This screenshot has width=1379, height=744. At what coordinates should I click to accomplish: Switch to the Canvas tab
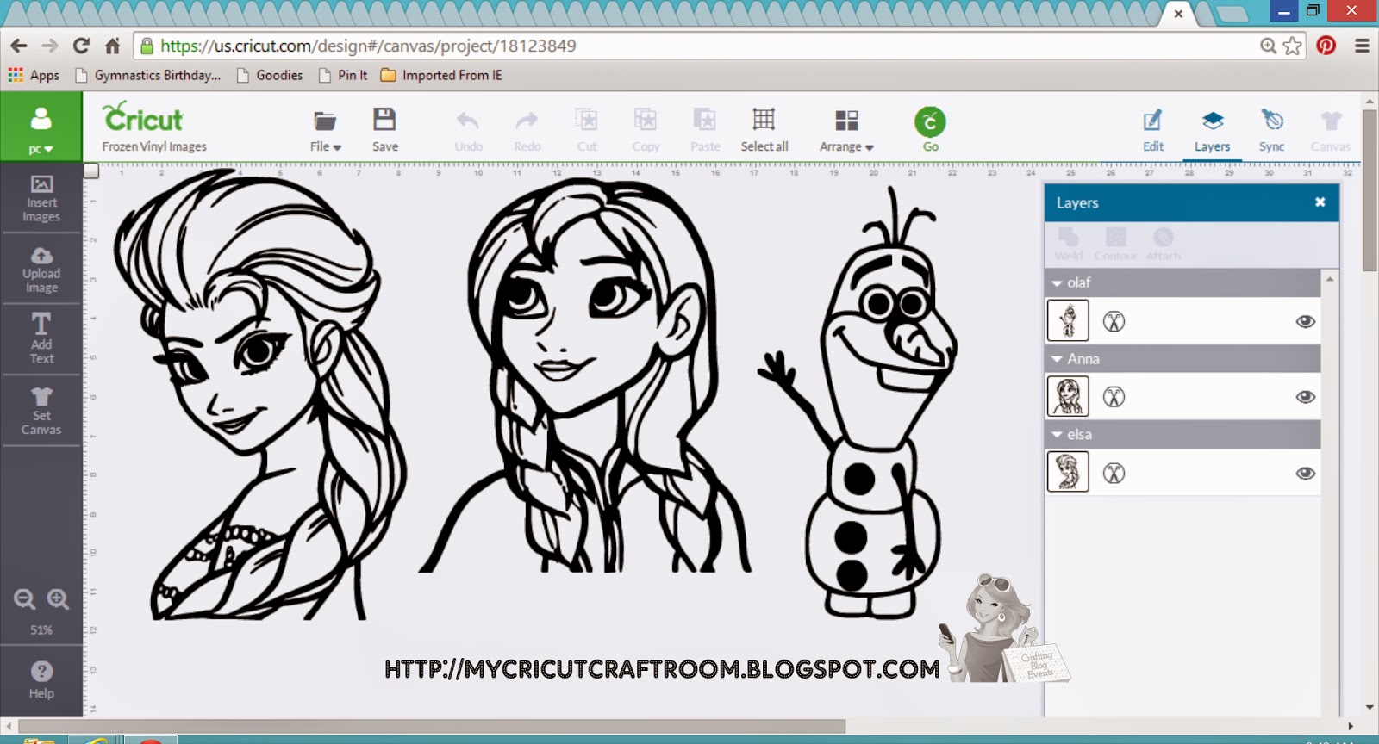1330,130
